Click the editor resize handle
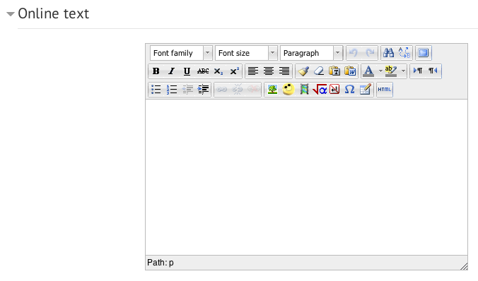Image resolution: width=478 pixels, height=281 pixels. 464,266
